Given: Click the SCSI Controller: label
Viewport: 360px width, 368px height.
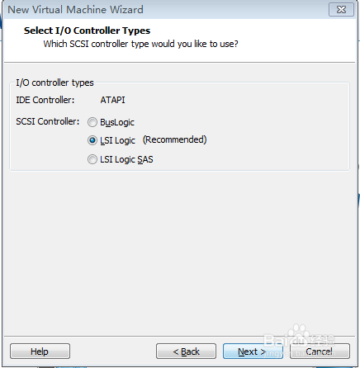Looking at the screenshot, I should pos(48,121).
